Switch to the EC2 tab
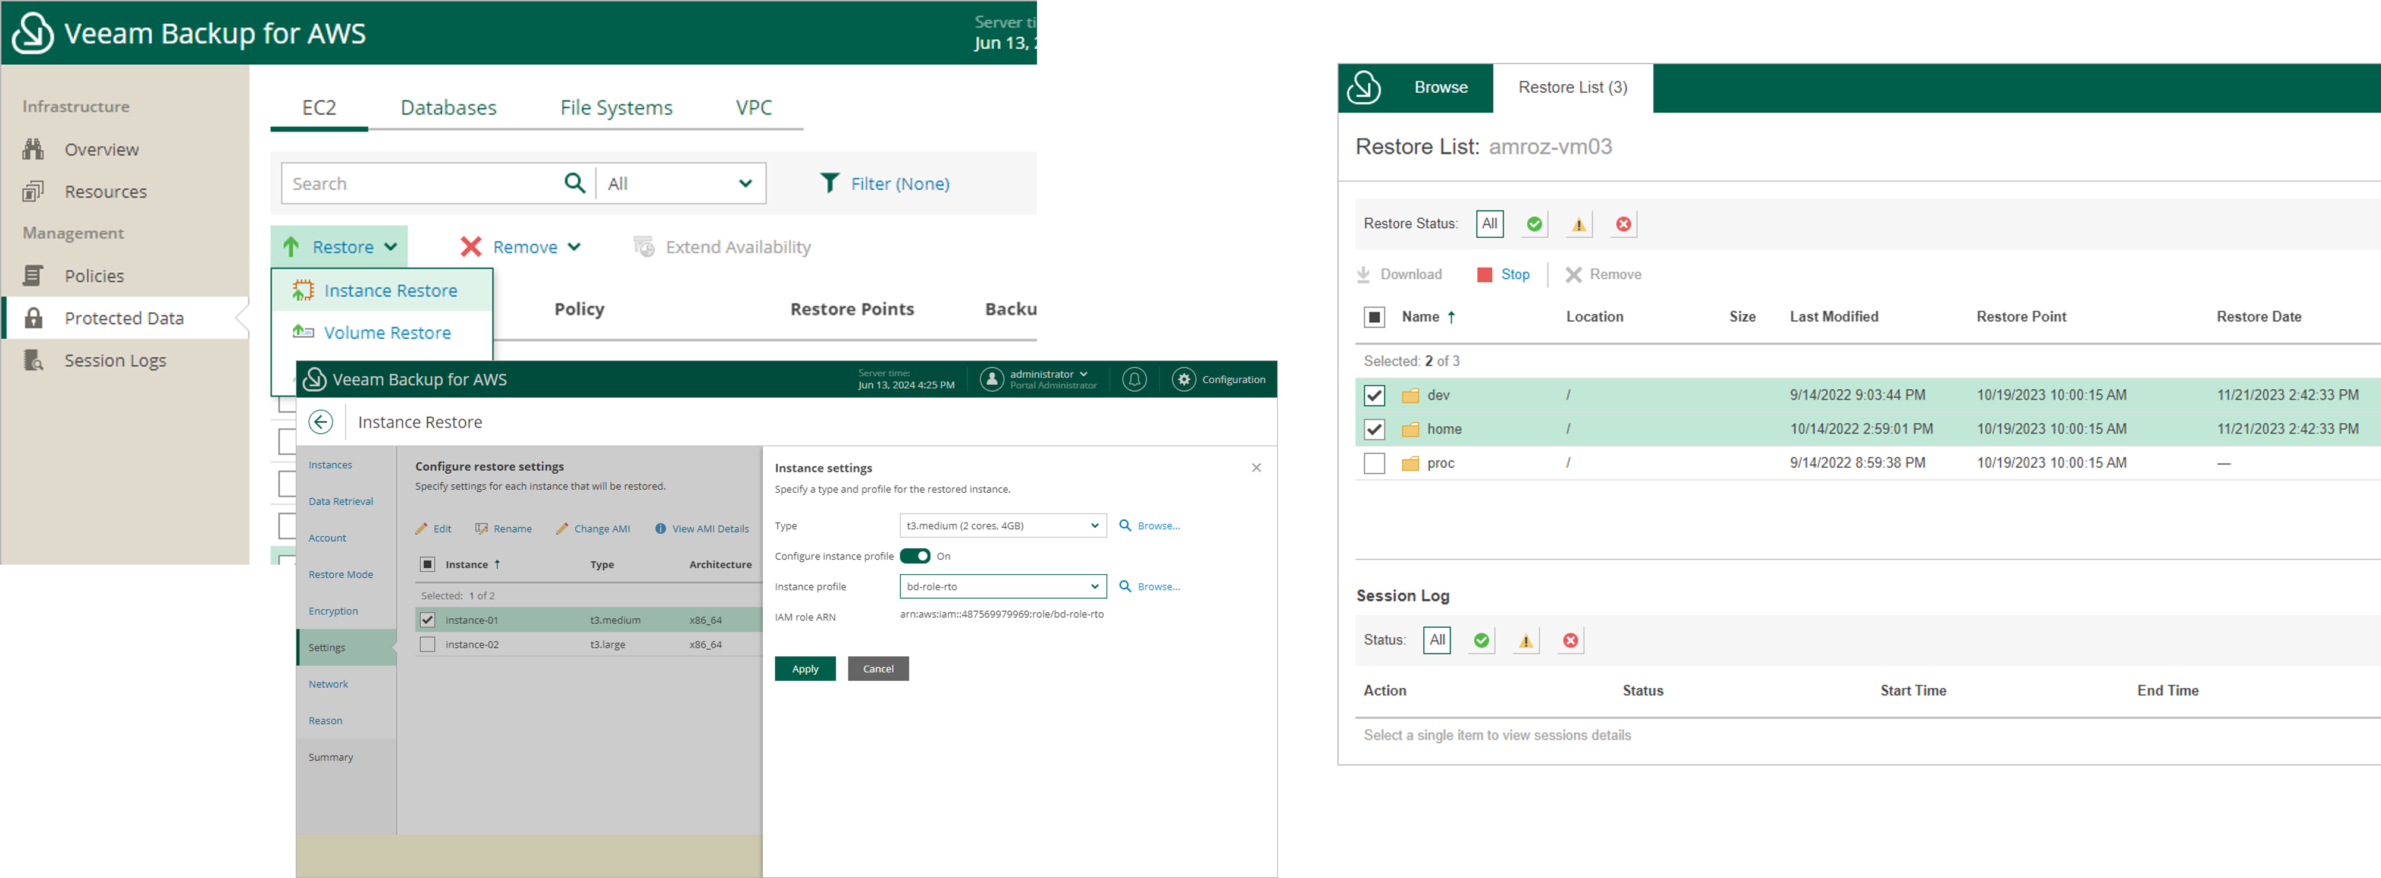The image size is (2381, 878). [319, 108]
